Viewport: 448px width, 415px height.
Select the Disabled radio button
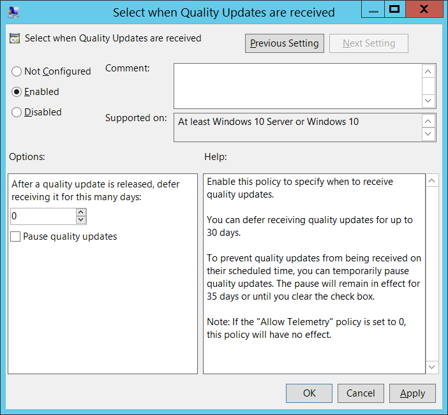point(17,112)
